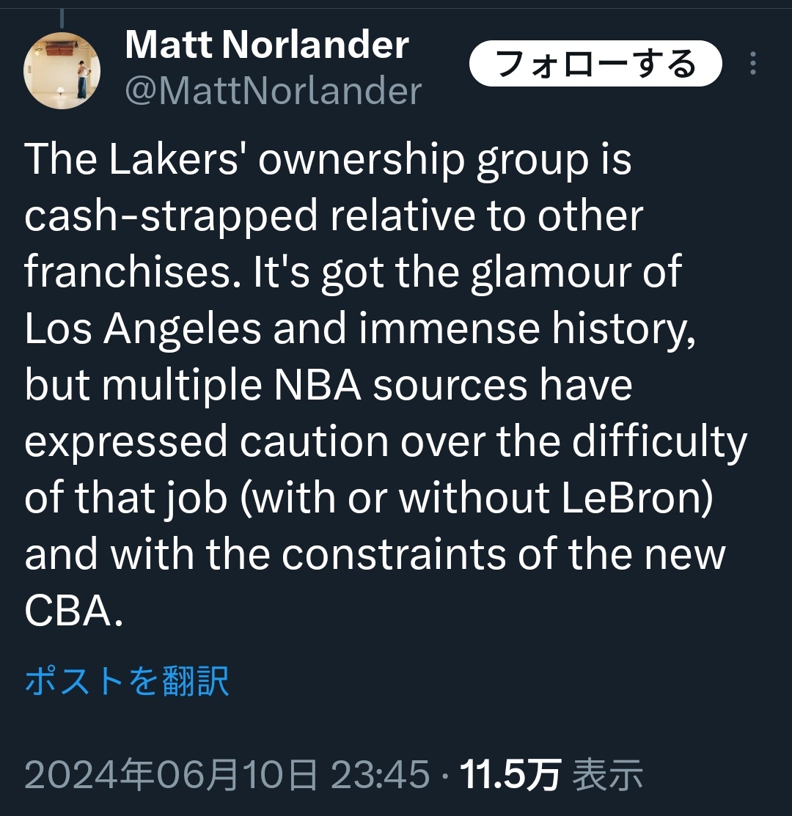This screenshot has height=816, width=792.
Task: Open the 11.5万 view count
Action: (510, 774)
